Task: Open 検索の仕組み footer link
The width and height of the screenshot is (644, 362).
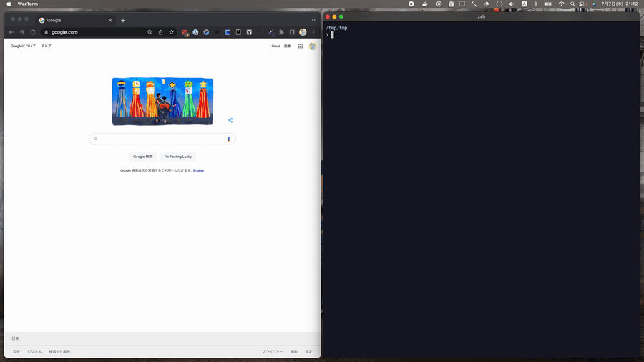Action: tap(59, 352)
